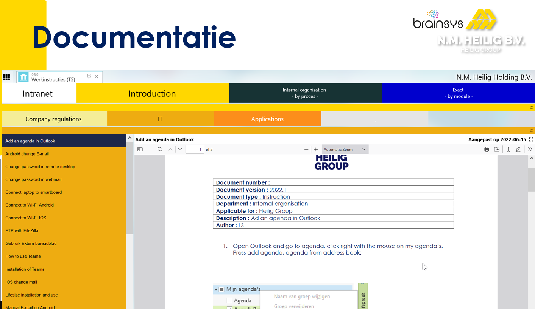This screenshot has height=309, width=535.
Task: Expand the document view to fullscreen
Action: (531, 139)
